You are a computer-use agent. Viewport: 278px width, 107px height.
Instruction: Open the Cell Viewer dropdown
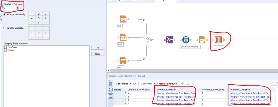(x=148, y=84)
